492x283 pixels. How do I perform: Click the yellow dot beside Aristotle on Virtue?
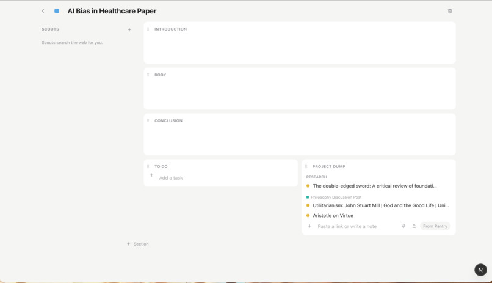308,216
